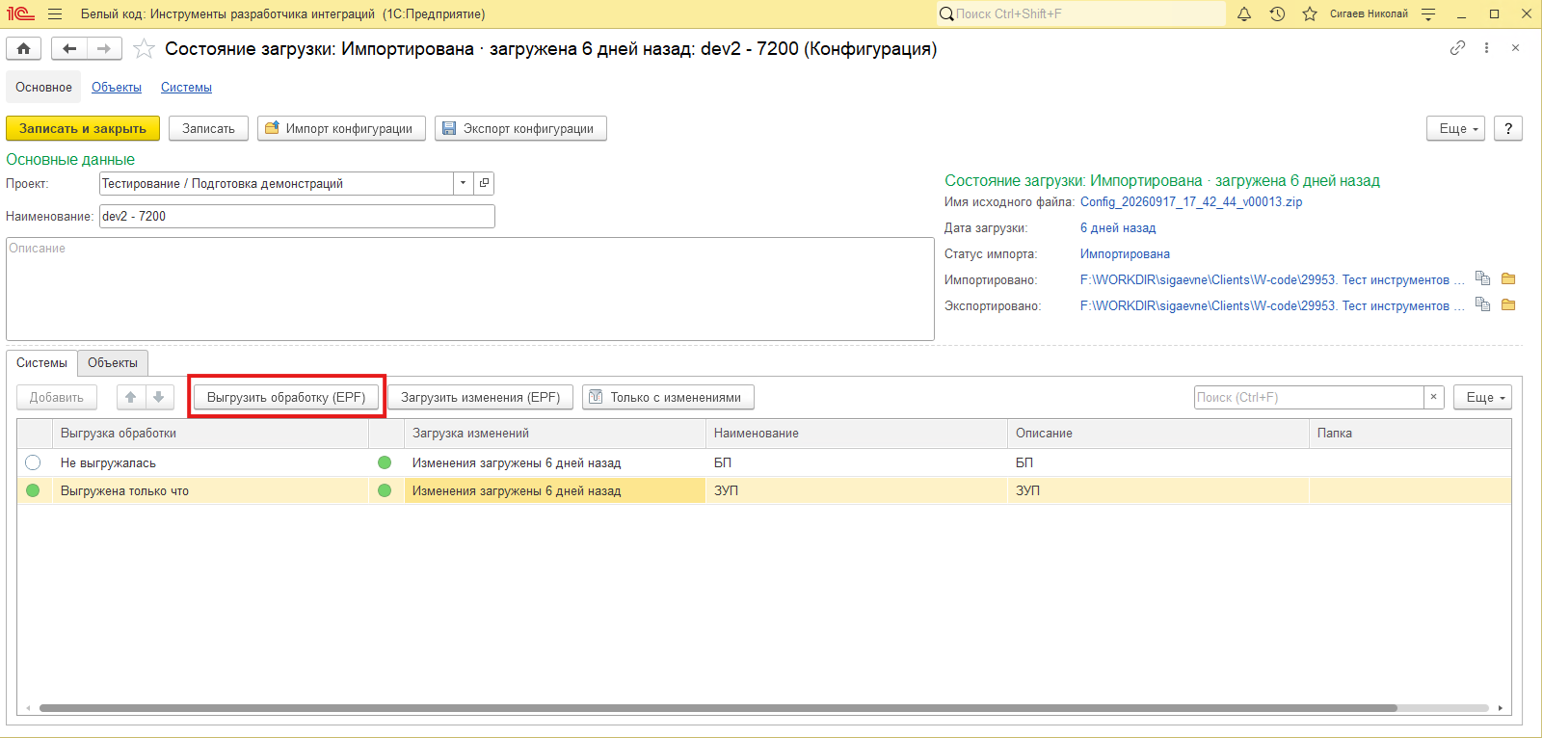Show the history clock icon
The width and height of the screenshot is (1542, 738).
(x=1277, y=14)
